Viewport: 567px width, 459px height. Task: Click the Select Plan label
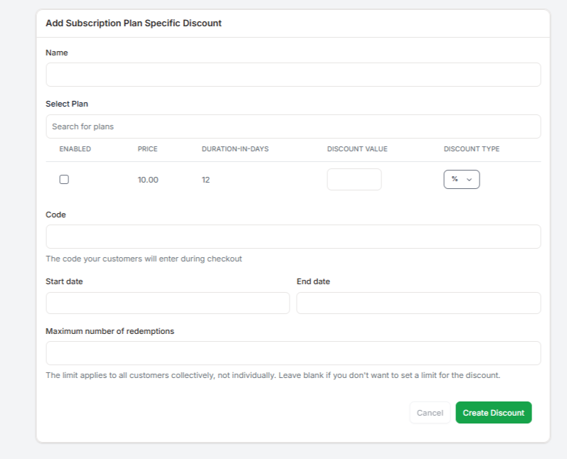[67, 104]
